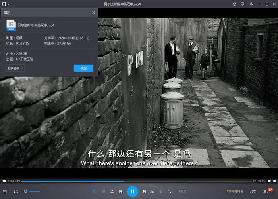This screenshot has height=199, width=278.
Task: Open the toolbox briefcase icon
Action: click(x=5, y=191)
